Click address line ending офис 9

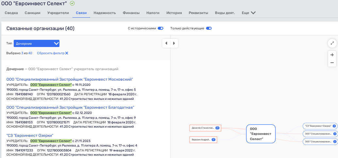coord(71,118)
